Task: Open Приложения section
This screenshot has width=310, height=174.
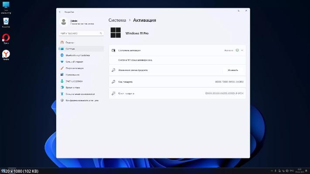Action: point(81,74)
